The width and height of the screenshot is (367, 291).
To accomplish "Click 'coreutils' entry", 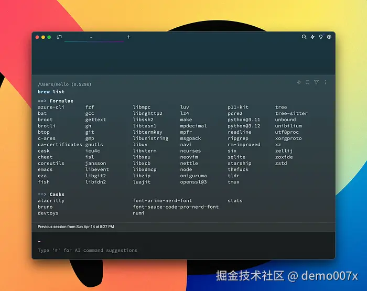I will [x=51, y=163].
